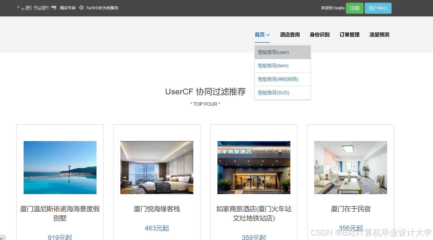The width and height of the screenshot is (433, 240).
Task: Select 智能推荐(user) from the menu
Action: [273, 52]
